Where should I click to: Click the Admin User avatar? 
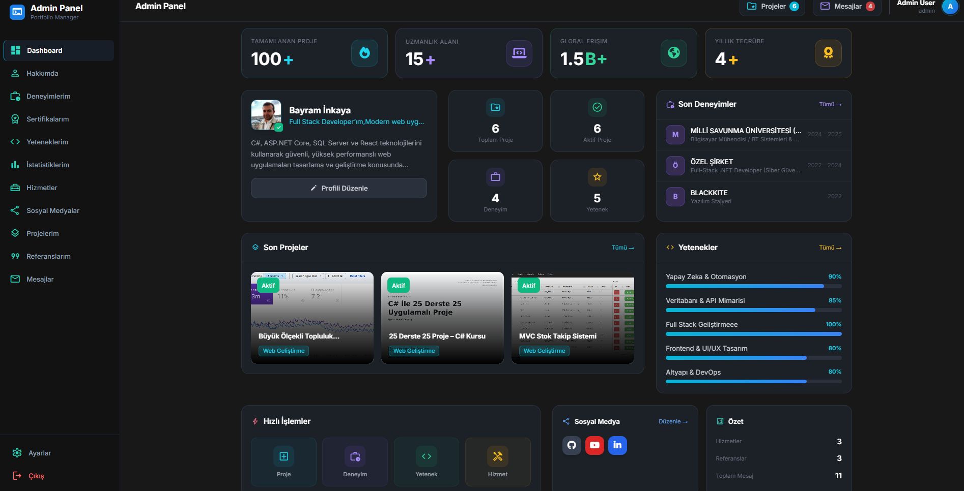(x=950, y=7)
